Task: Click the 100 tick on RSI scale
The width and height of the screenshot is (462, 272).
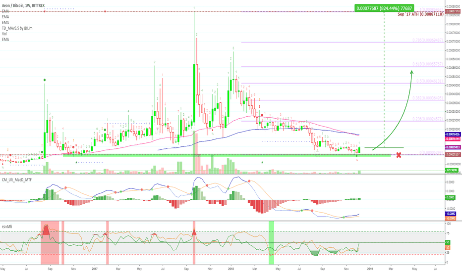Action: tap(449, 224)
